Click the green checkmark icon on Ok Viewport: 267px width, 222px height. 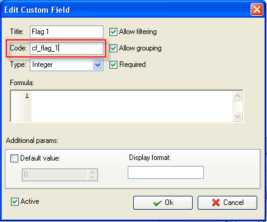pos(158,203)
